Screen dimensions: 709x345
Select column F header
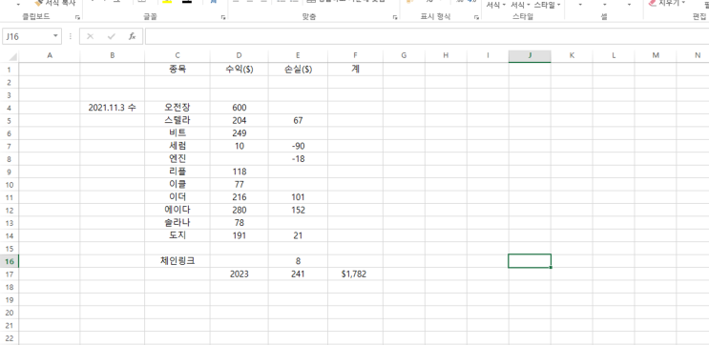(355, 56)
